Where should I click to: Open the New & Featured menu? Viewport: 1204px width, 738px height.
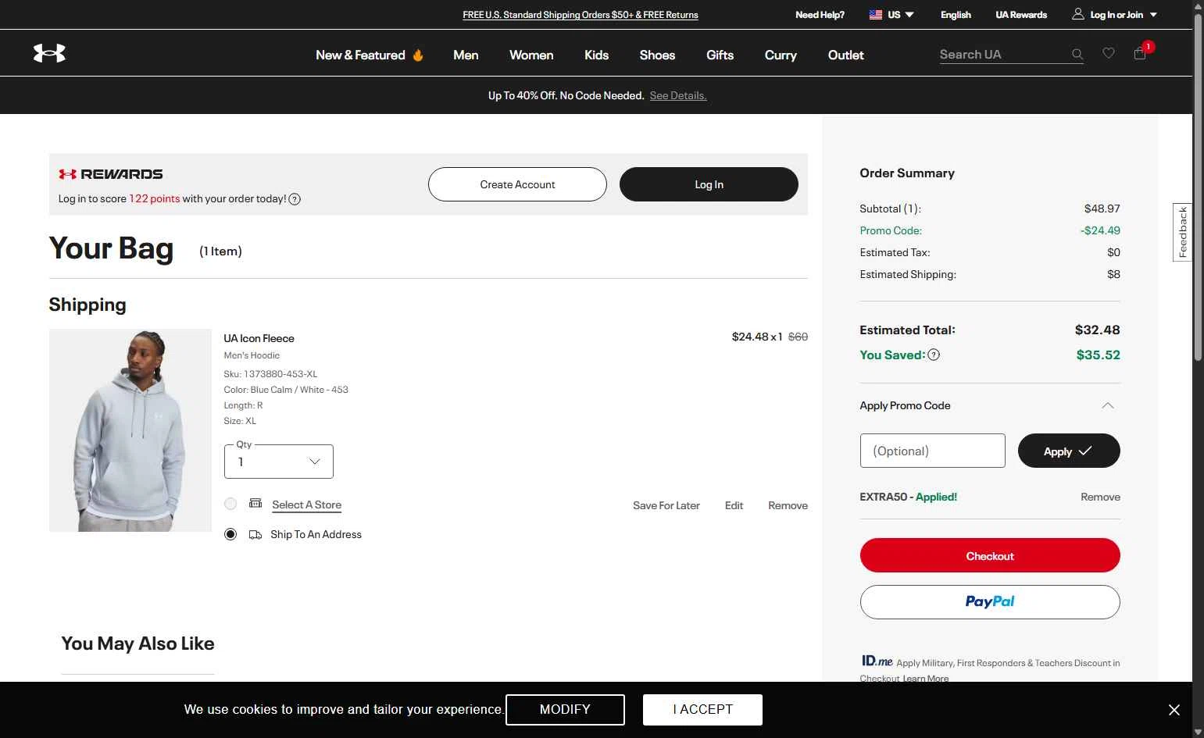point(360,55)
